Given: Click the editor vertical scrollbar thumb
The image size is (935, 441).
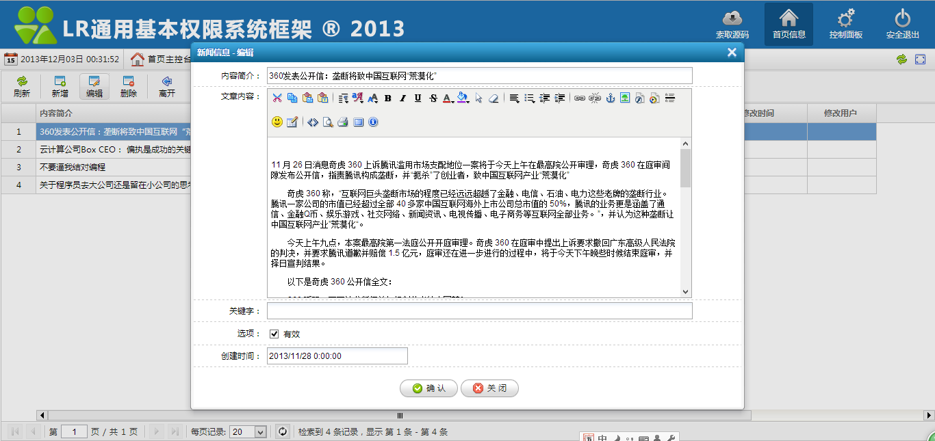Looking at the screenshot, I should point(685,168).
